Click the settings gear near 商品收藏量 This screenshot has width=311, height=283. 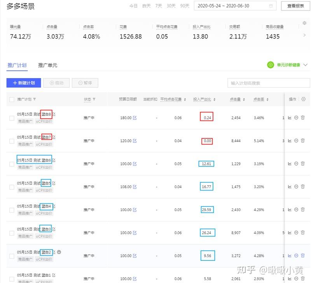pyautogui.click(x=305, y=23)
